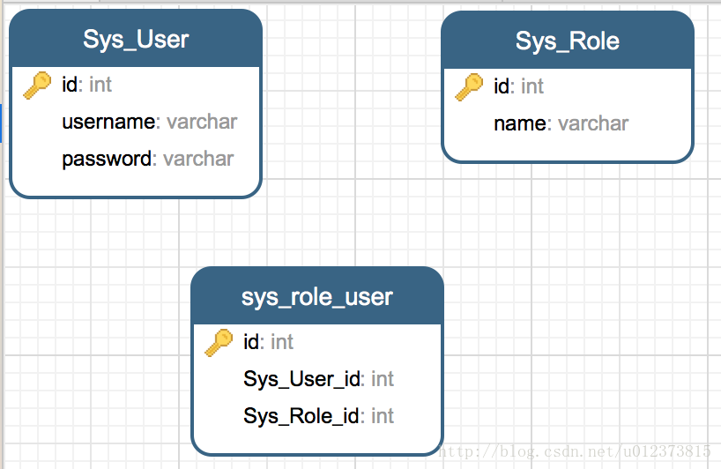Select the sys_role_user table header

317,296
